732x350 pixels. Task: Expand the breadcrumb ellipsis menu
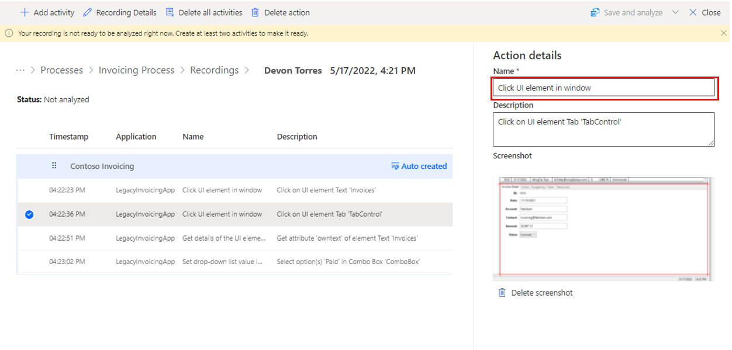point(20,70)
